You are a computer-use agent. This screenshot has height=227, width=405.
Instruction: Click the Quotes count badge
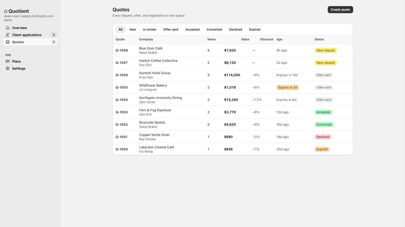[53, 42]
